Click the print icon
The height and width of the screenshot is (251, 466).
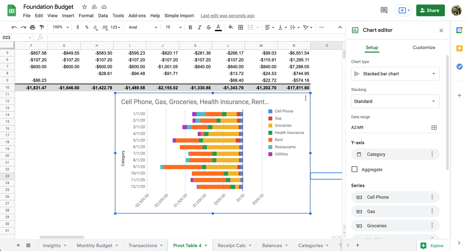32,27
